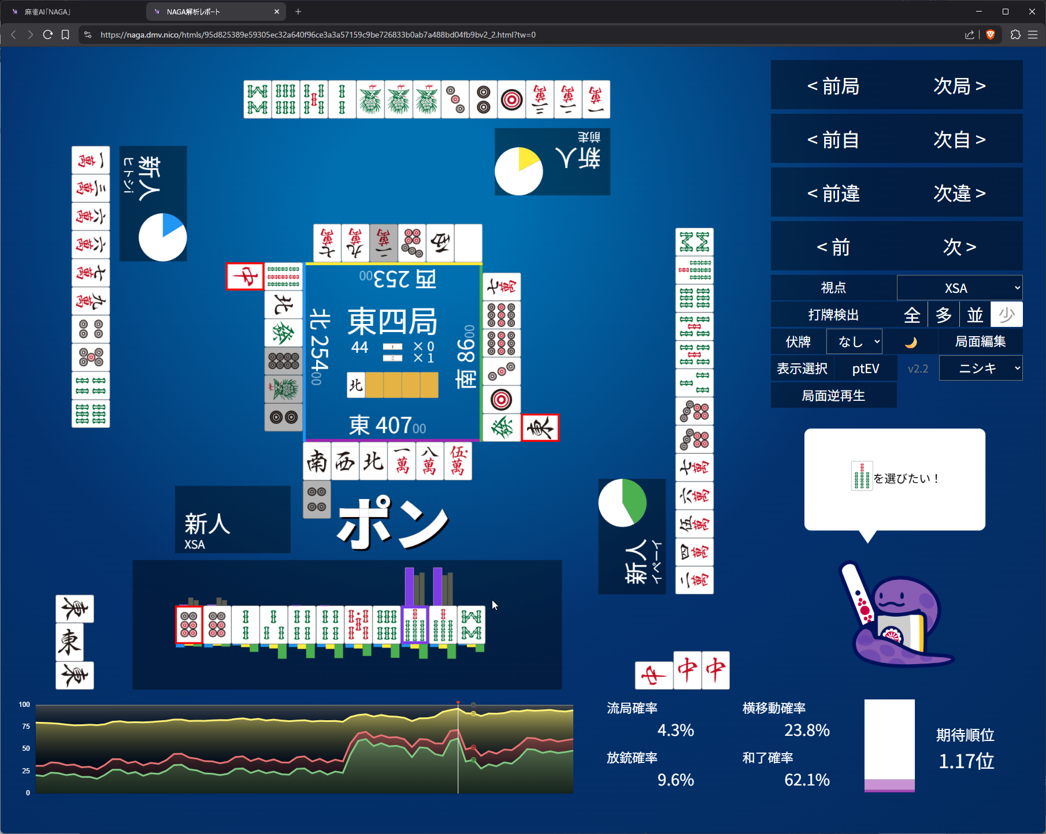Select the 多 discard detection option
1046x834 pixels.
(x=944, y=315)
